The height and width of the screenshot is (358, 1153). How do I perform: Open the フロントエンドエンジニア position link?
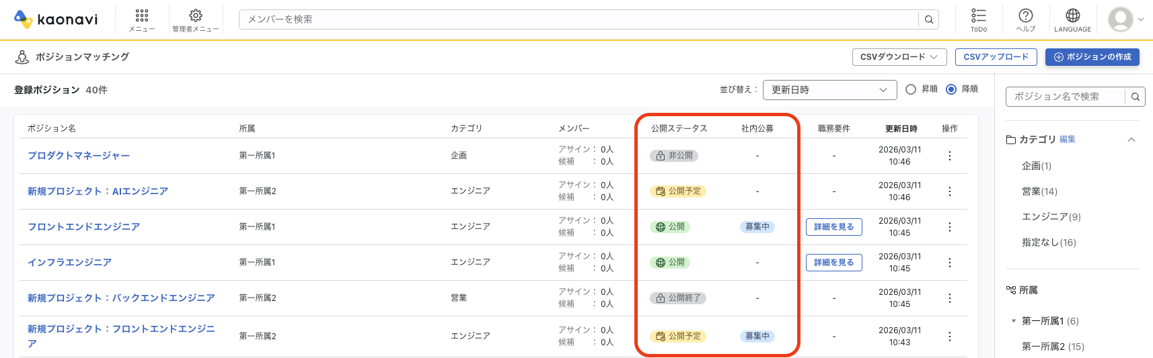coord(83,227)
